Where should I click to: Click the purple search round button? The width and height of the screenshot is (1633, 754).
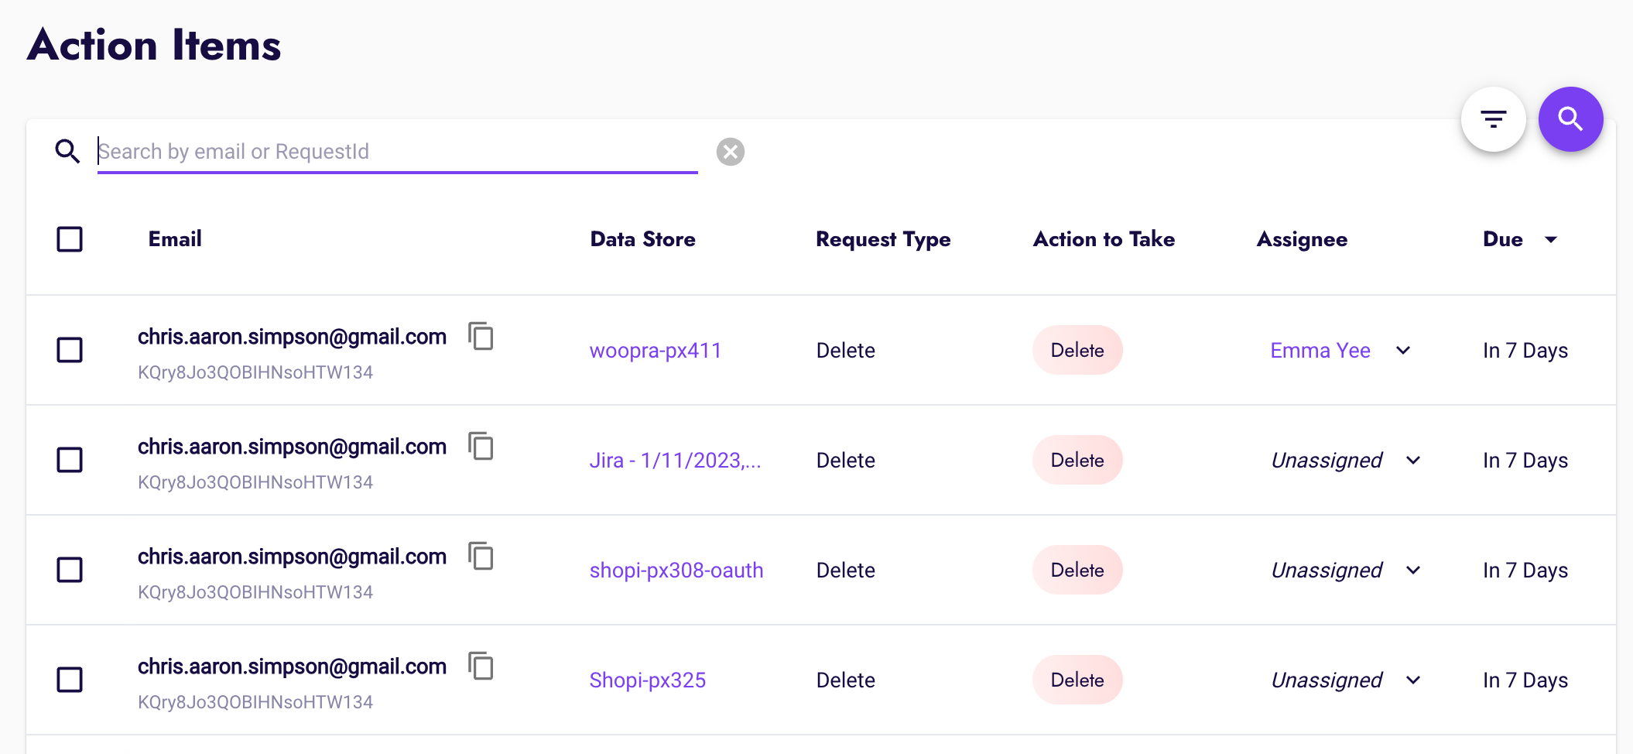coord(1570,119)
